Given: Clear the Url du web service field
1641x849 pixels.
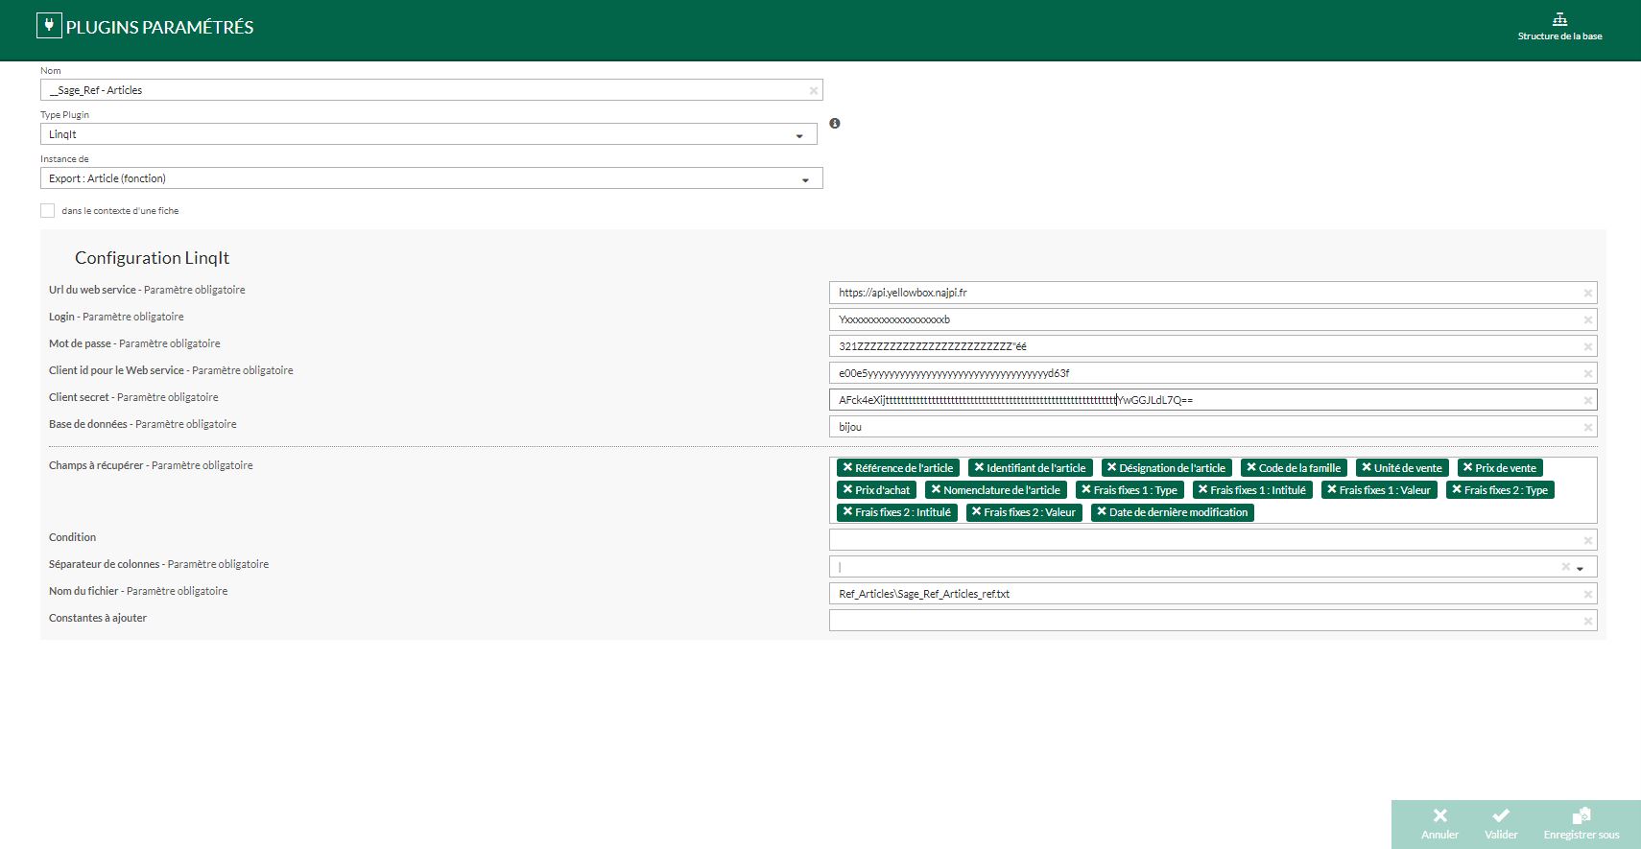Looking at the screenshot, I should [1587, 294].
